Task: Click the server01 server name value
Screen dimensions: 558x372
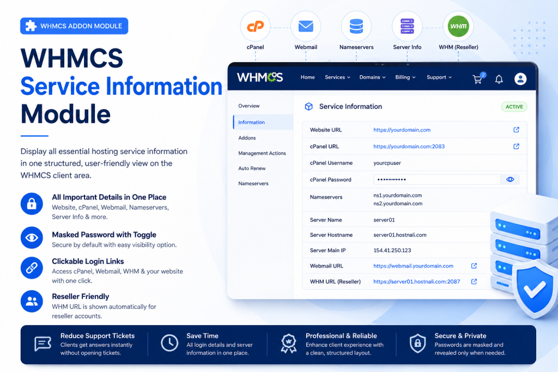Action: pyautogui.click(x=384, y=220)
